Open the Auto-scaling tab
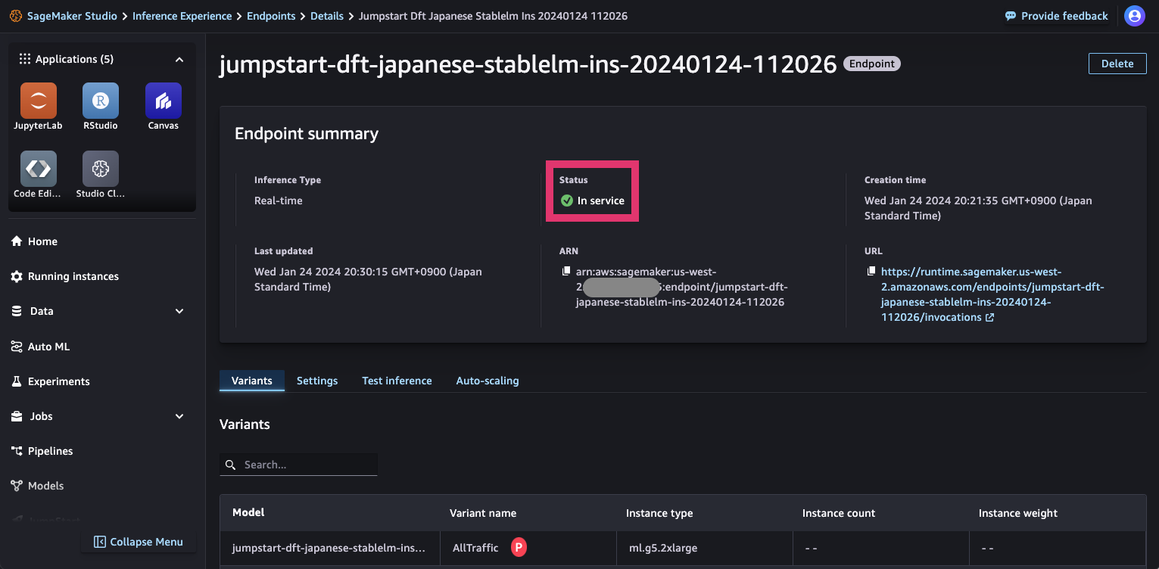This screenshot has width=1159, height=569. click(487, 381)
